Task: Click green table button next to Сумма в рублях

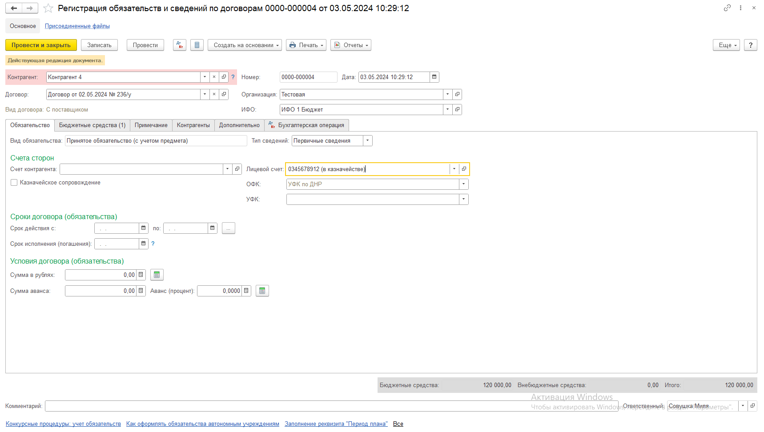Action: [x=157, y=275]
